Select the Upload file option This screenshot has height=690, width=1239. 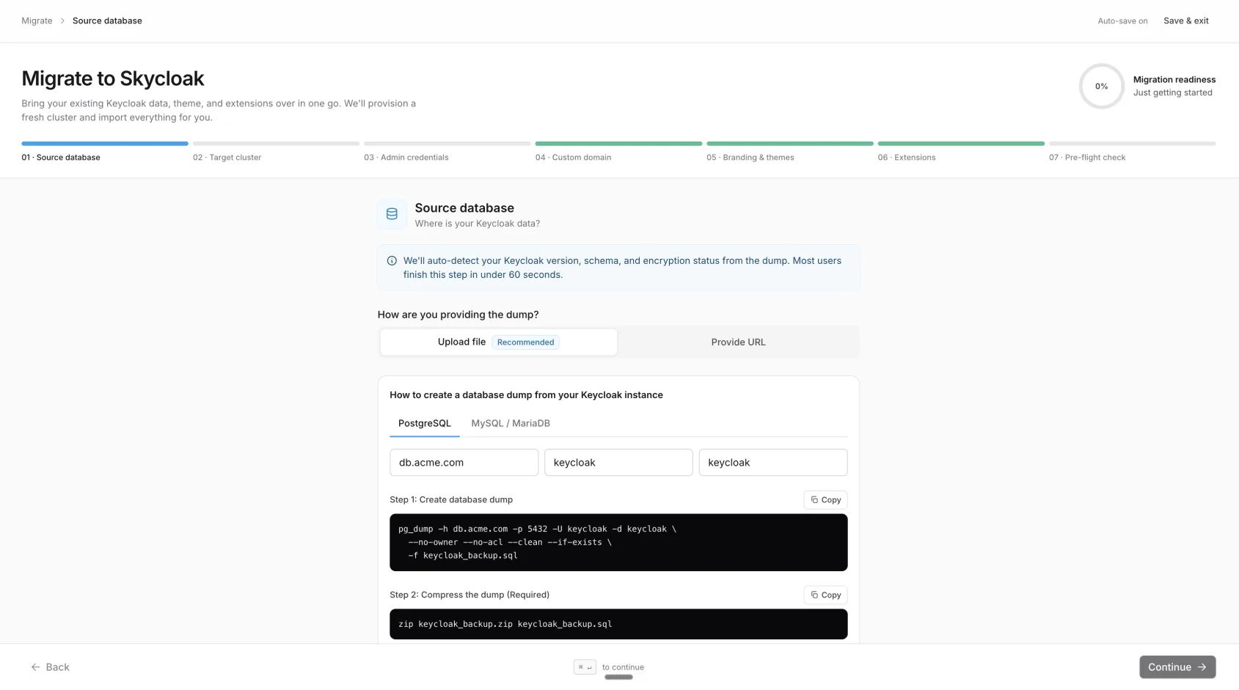[499, 342]
